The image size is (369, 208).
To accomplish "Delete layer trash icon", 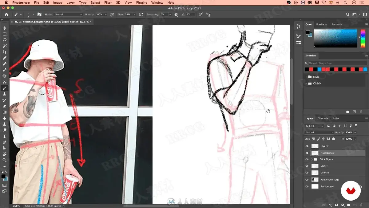I will (x=361, y=205).
